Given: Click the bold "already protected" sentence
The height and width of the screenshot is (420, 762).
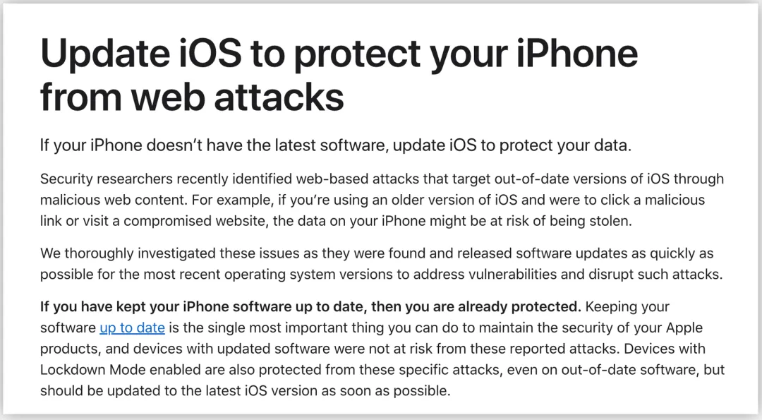Looking at the screenshot, I should click(x=310, y=307).
